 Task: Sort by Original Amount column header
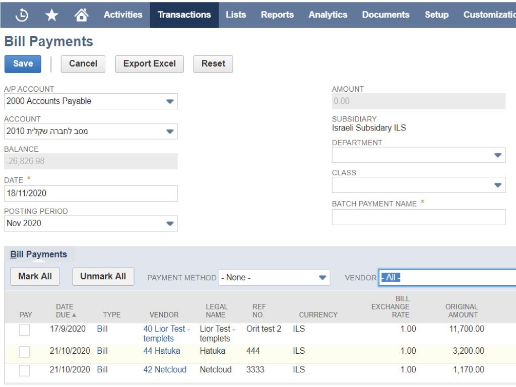pos(462,310)
